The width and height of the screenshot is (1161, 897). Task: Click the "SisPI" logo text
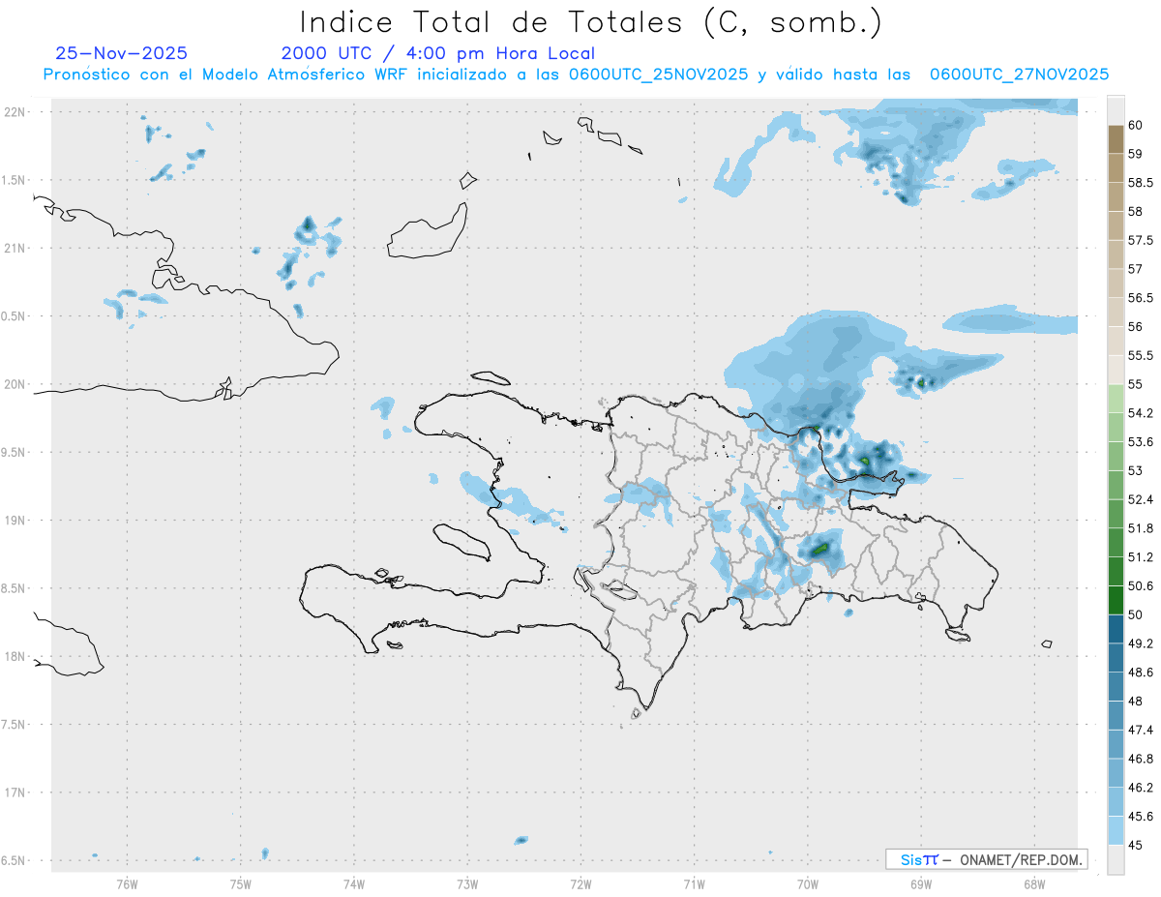pos(919,859)
